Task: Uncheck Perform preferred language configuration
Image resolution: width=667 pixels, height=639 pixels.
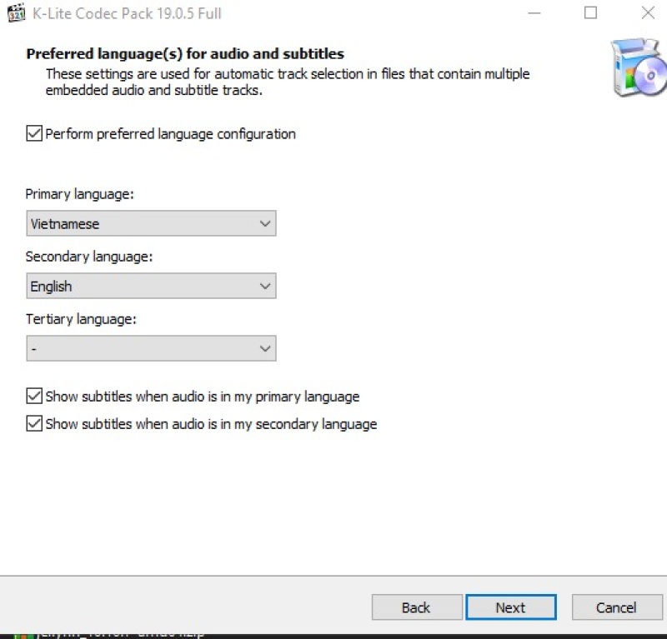Action: pyautogui.click(x=34, y=133)
